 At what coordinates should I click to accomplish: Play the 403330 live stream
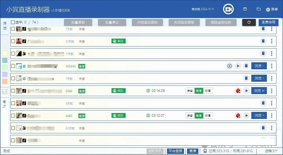click(x=238, y=66)
